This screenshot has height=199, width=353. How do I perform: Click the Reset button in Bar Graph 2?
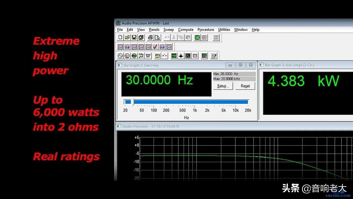245,86
